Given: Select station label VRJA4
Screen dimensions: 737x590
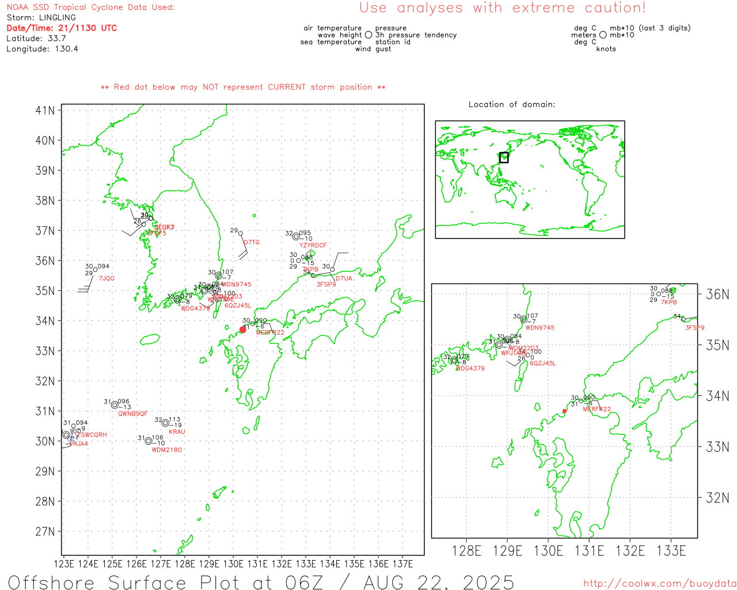Looking at the screenshot, I should tap(79, 444).
